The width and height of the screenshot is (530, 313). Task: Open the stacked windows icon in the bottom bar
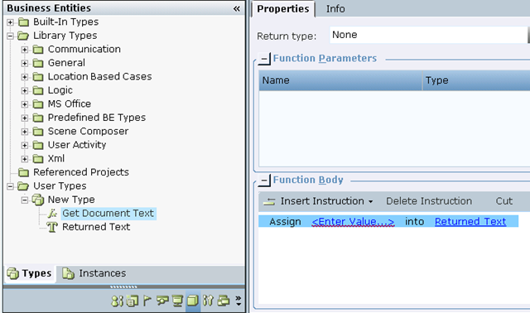click(x=224, y=301)
